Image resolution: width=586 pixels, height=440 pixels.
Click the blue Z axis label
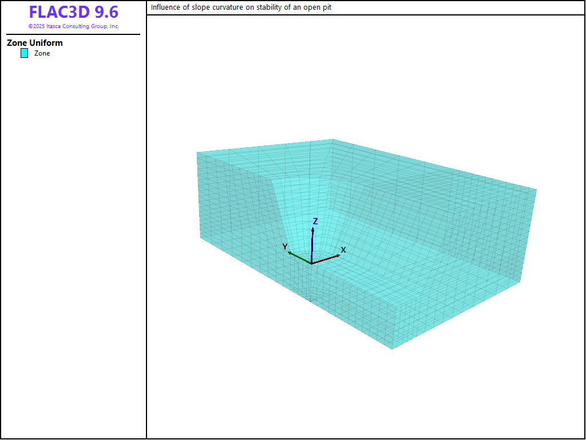coord(315,221)
